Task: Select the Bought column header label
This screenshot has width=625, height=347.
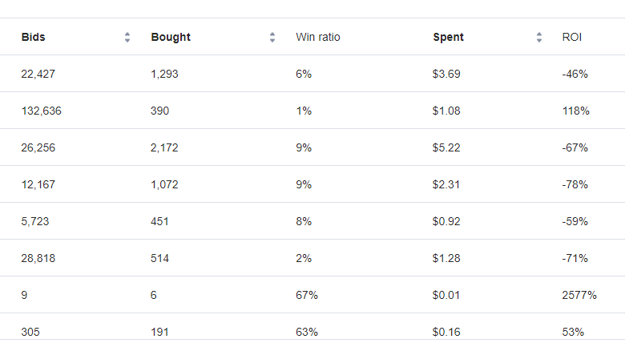Action: point(171,37)
